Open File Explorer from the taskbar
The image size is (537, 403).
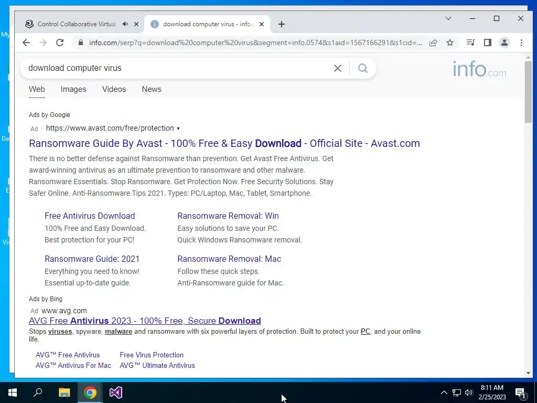point(64,393)
